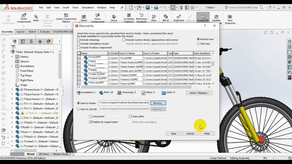Open the Simulation menu
This screenshot has height=164, width=292.
tap(88, 8)
